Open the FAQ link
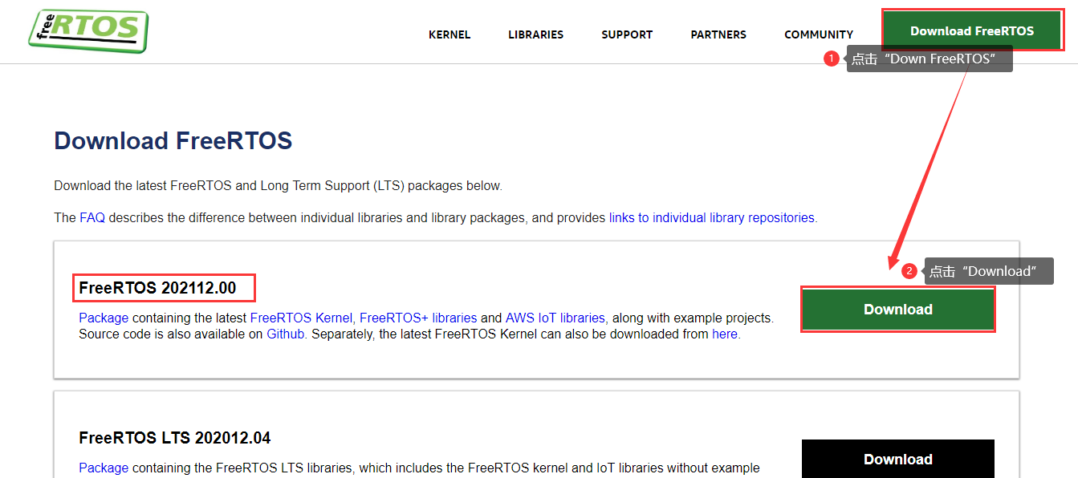This screenshot has height=478, width=1078. click(92, 217)
